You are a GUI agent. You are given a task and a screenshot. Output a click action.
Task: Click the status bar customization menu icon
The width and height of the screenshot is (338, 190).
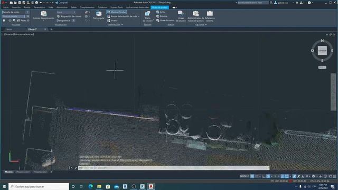coord(334,176)
